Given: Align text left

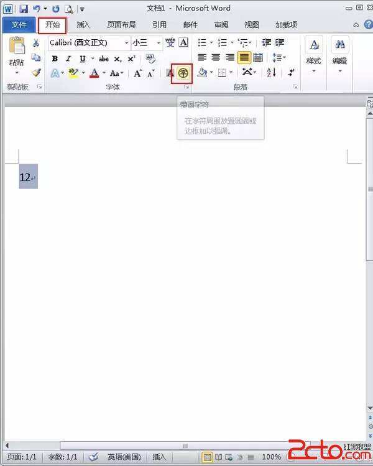Looking at the screenshot, I should [x=202, y=57].
